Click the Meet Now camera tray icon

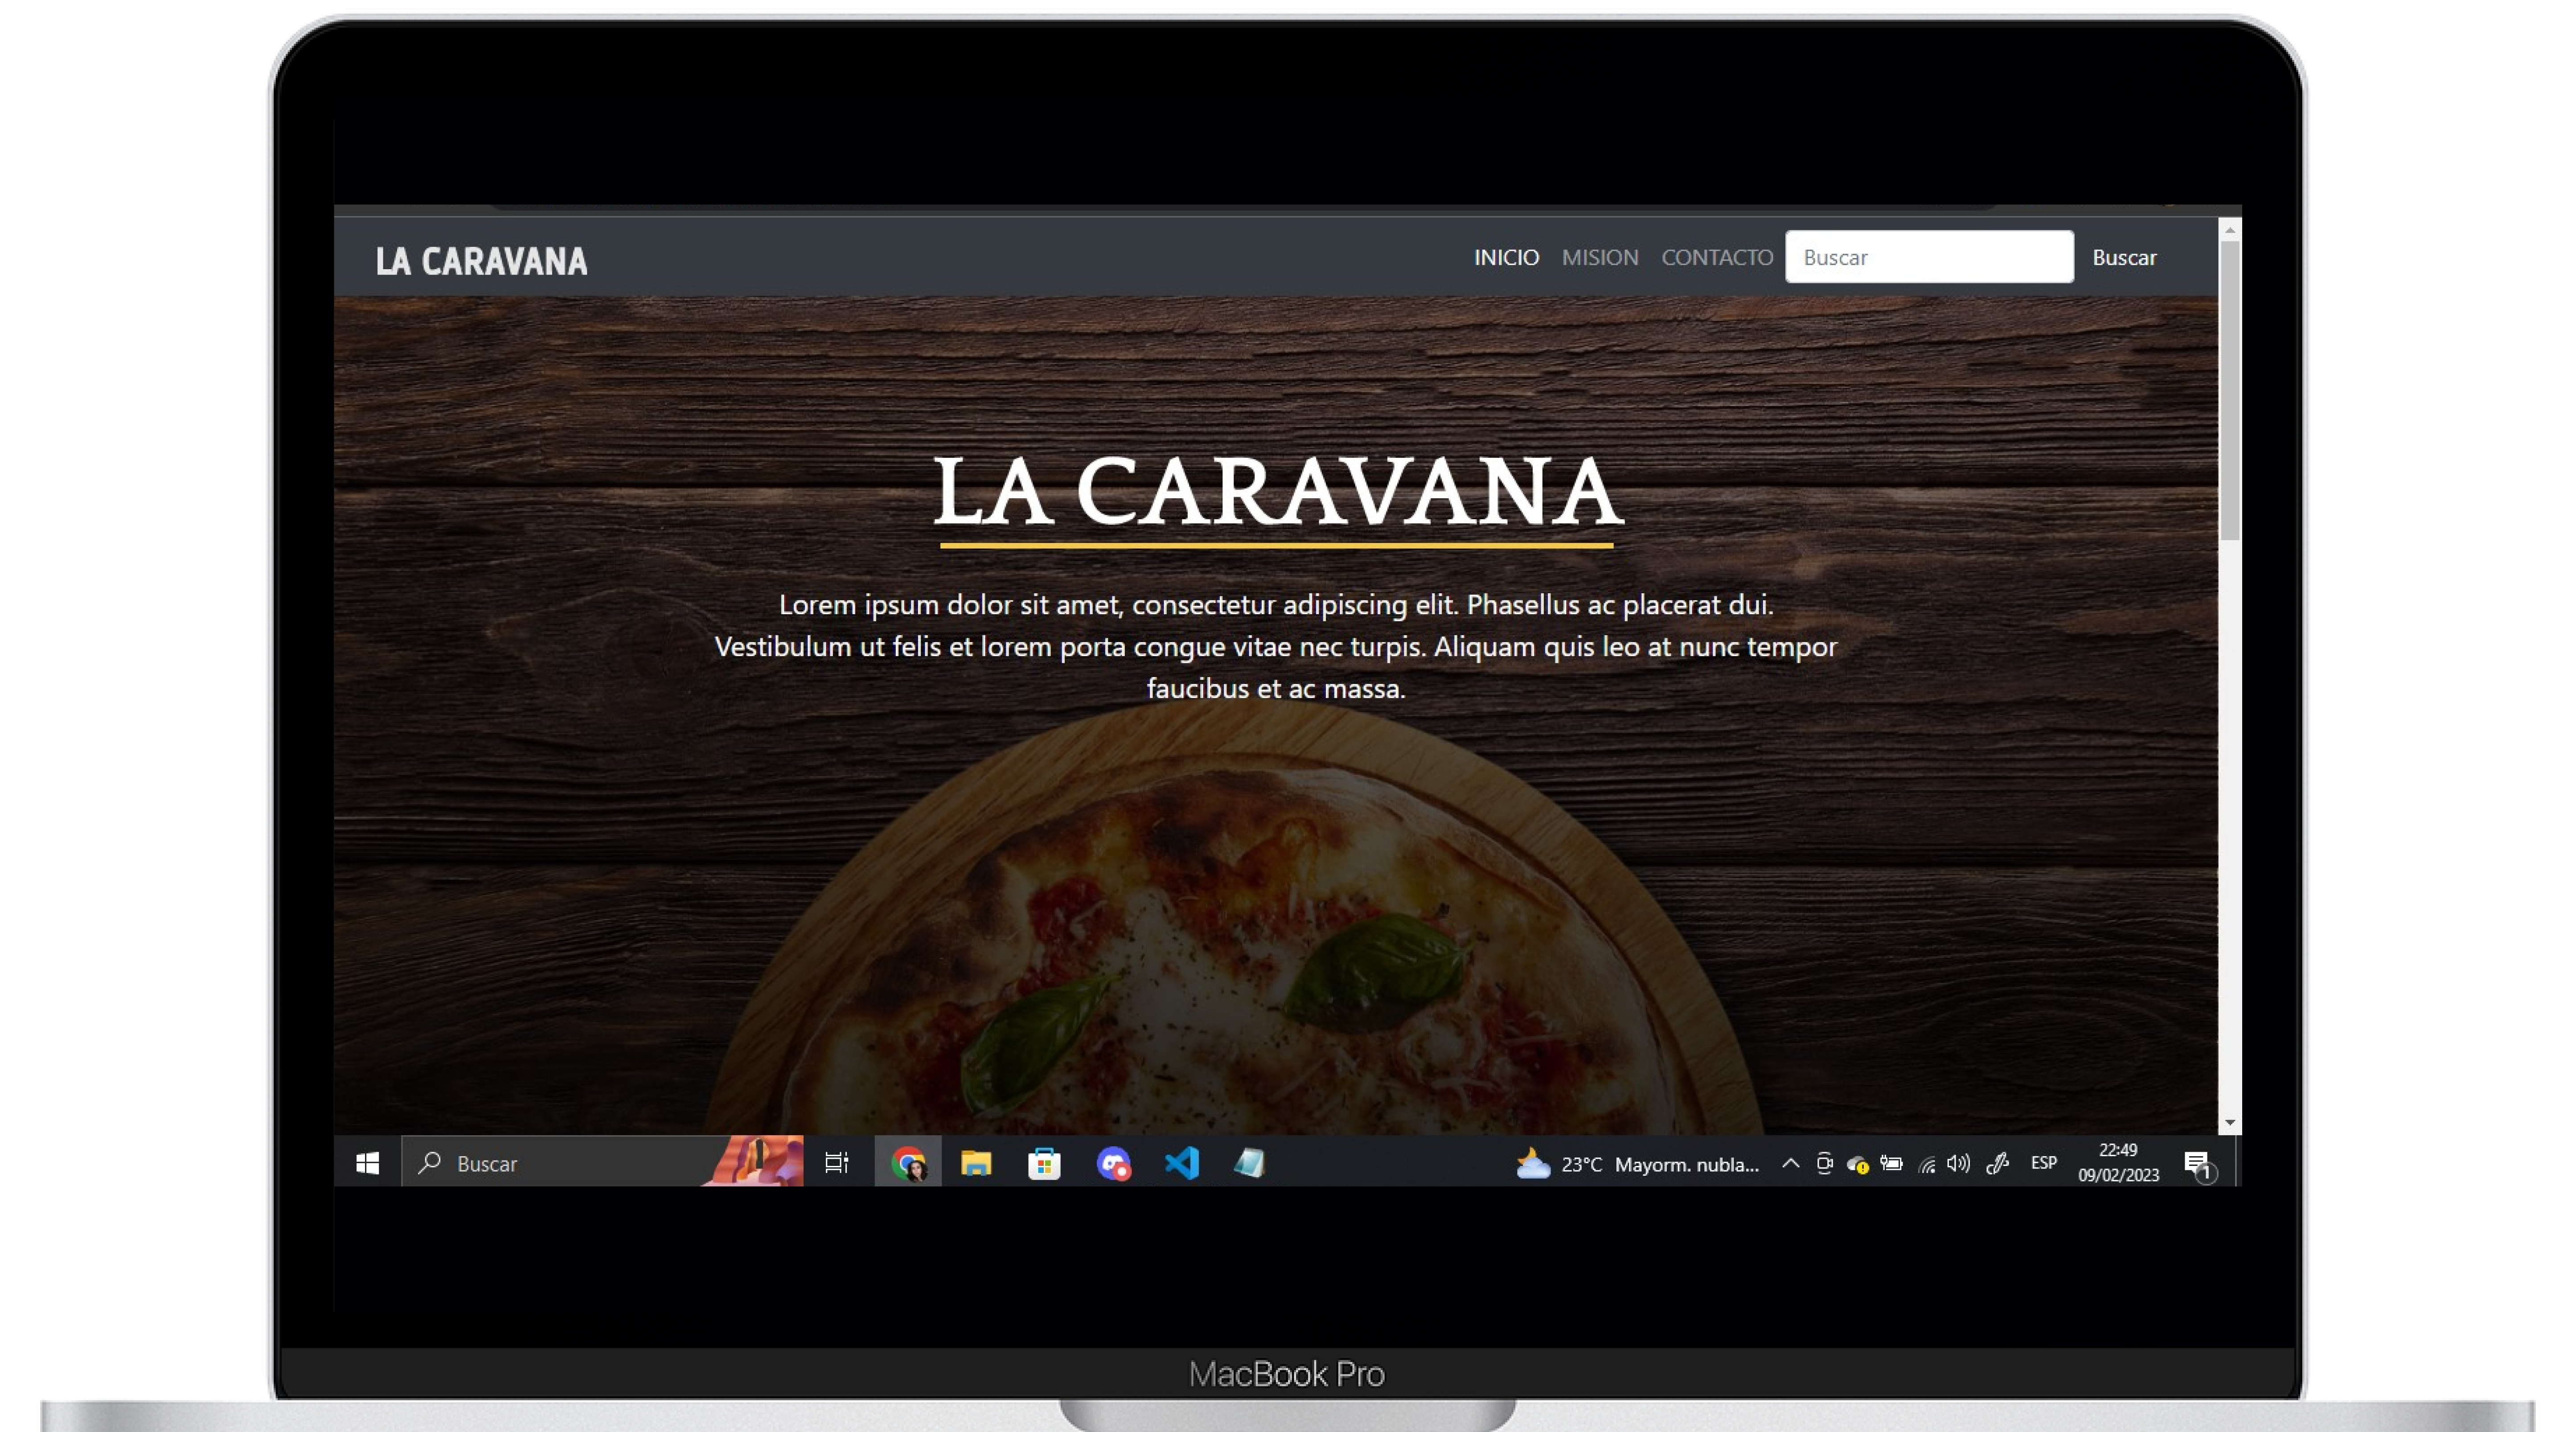1824,1163
